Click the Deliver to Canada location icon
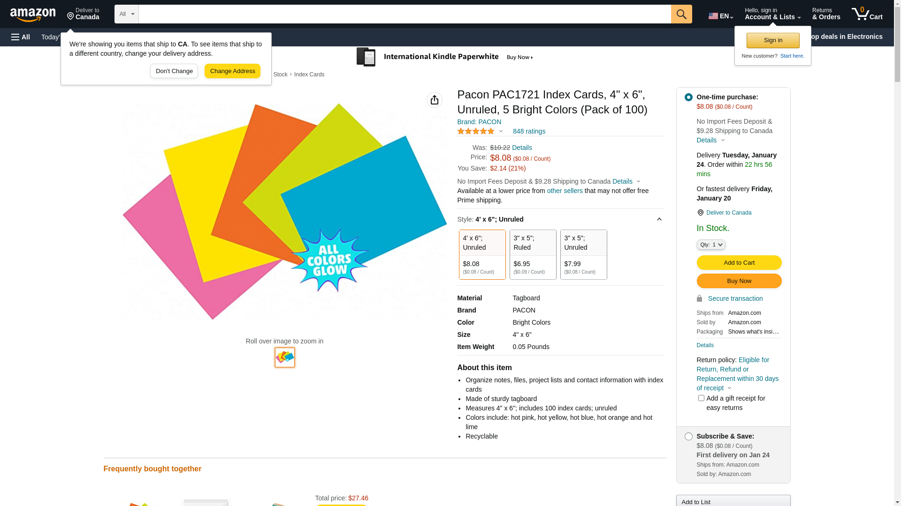This screenshot has width=901, height=506. (700, 213)
